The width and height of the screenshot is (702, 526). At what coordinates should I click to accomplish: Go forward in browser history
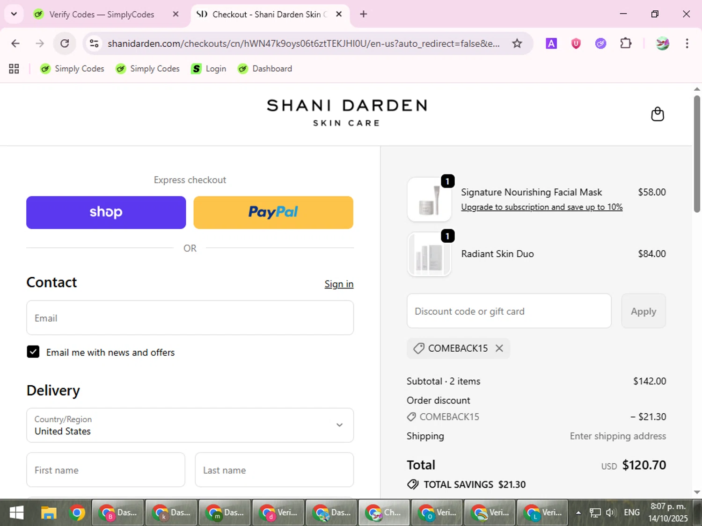(x=40, y=43)
